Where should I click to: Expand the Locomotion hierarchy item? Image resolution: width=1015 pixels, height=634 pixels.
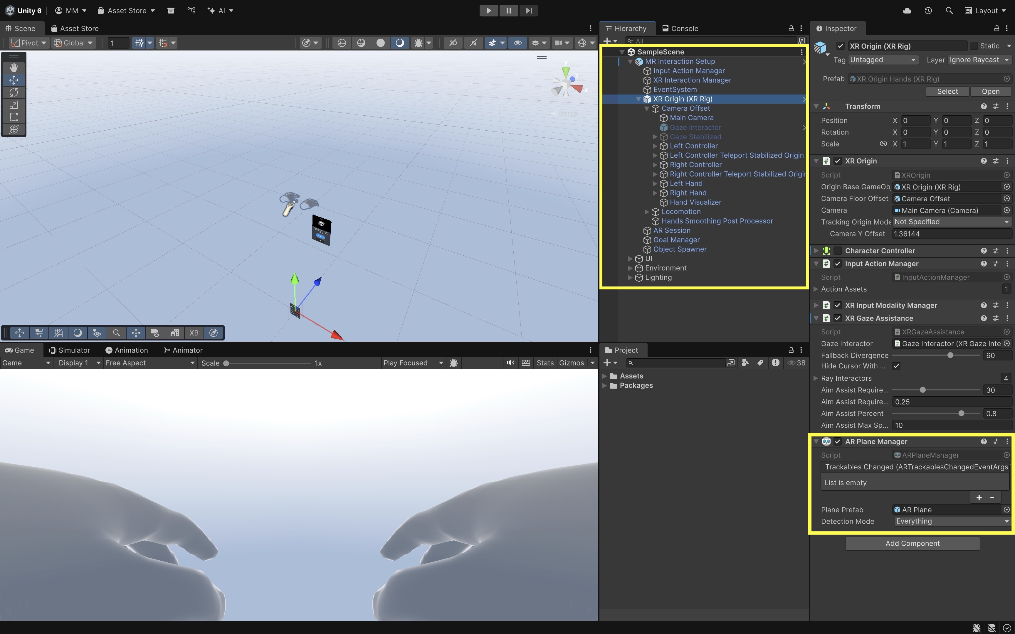point(647,212)
